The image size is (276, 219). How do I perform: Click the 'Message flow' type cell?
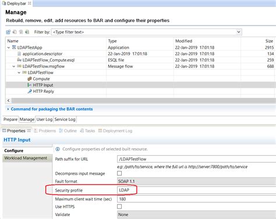[121, 66]
